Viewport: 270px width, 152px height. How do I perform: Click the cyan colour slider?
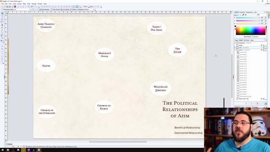(248, 18)
